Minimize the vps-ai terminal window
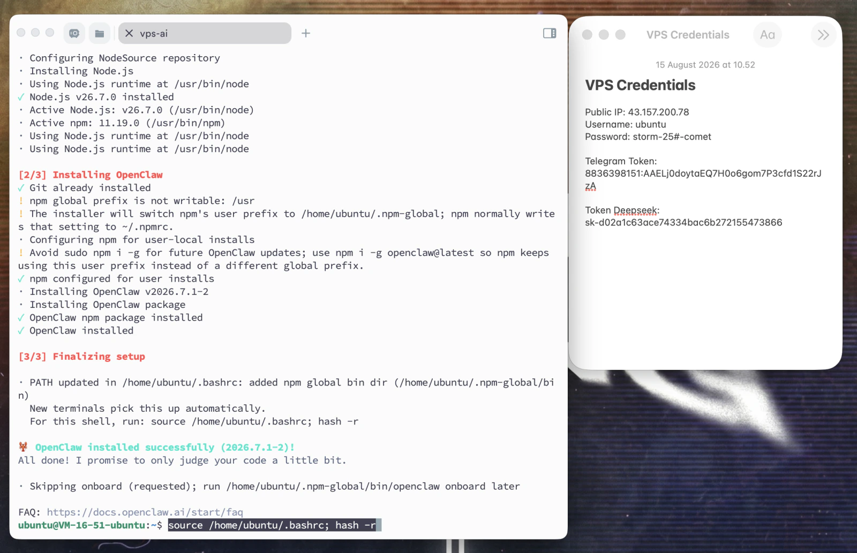This screenshot has height=553, width=857. click(35, 33)
